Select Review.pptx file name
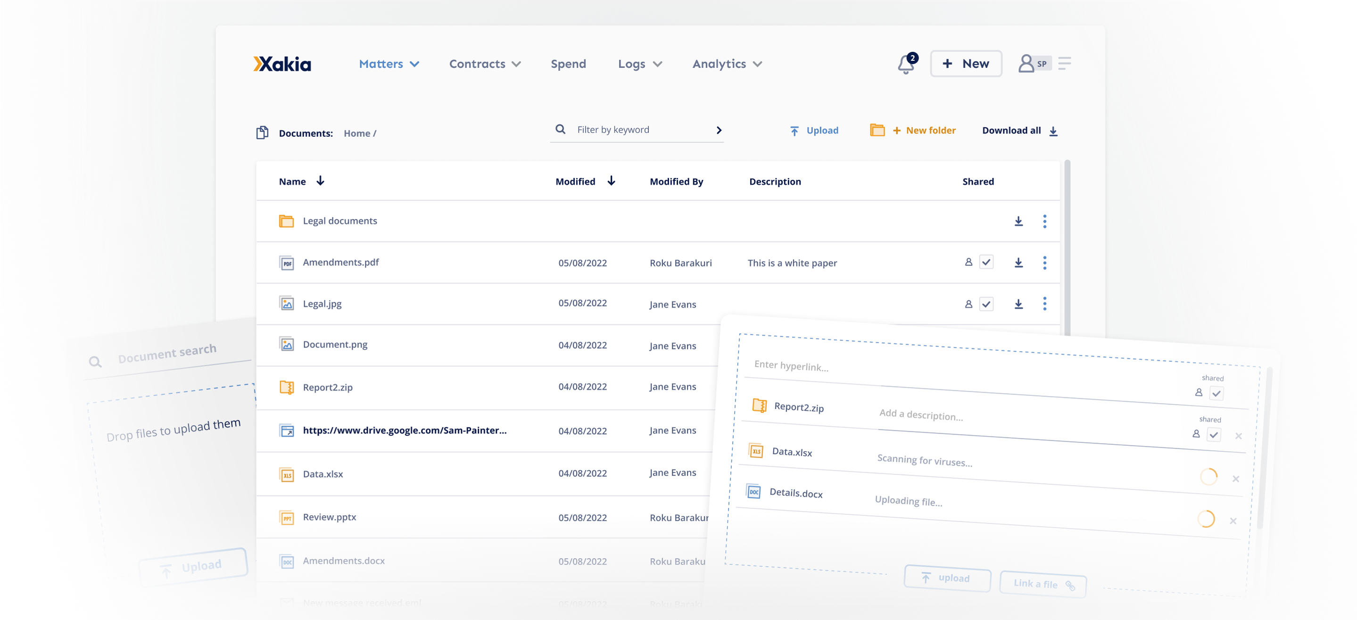 tap(329, 517)
